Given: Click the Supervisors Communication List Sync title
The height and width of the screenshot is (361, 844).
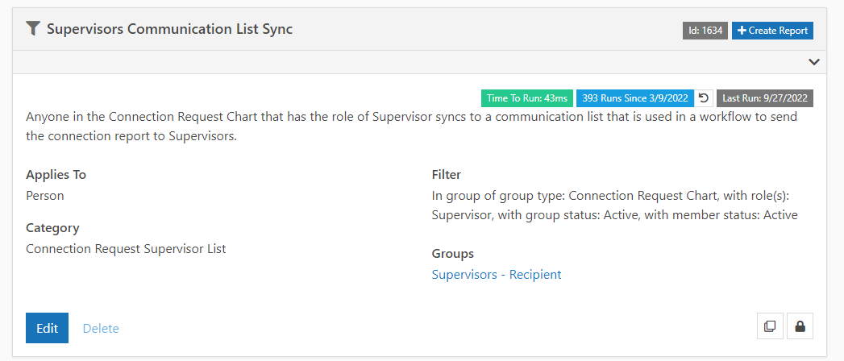Looking at the screenshot, I should point(169,29).
